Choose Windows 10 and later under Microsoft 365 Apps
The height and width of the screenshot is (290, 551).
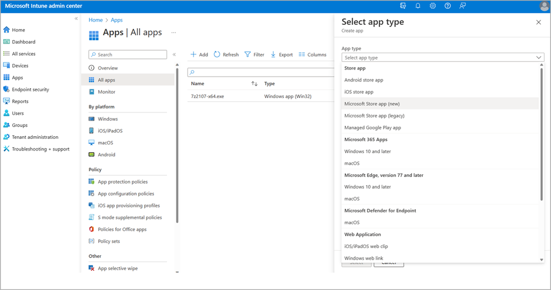click(x=440, y=151)
